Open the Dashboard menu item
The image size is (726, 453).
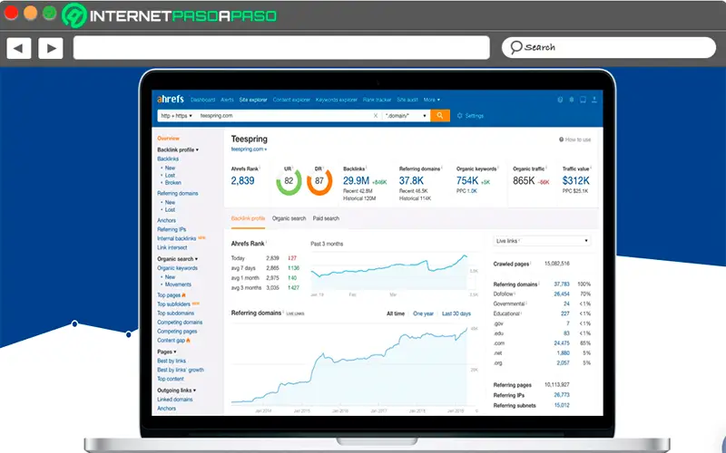(202, 100)
